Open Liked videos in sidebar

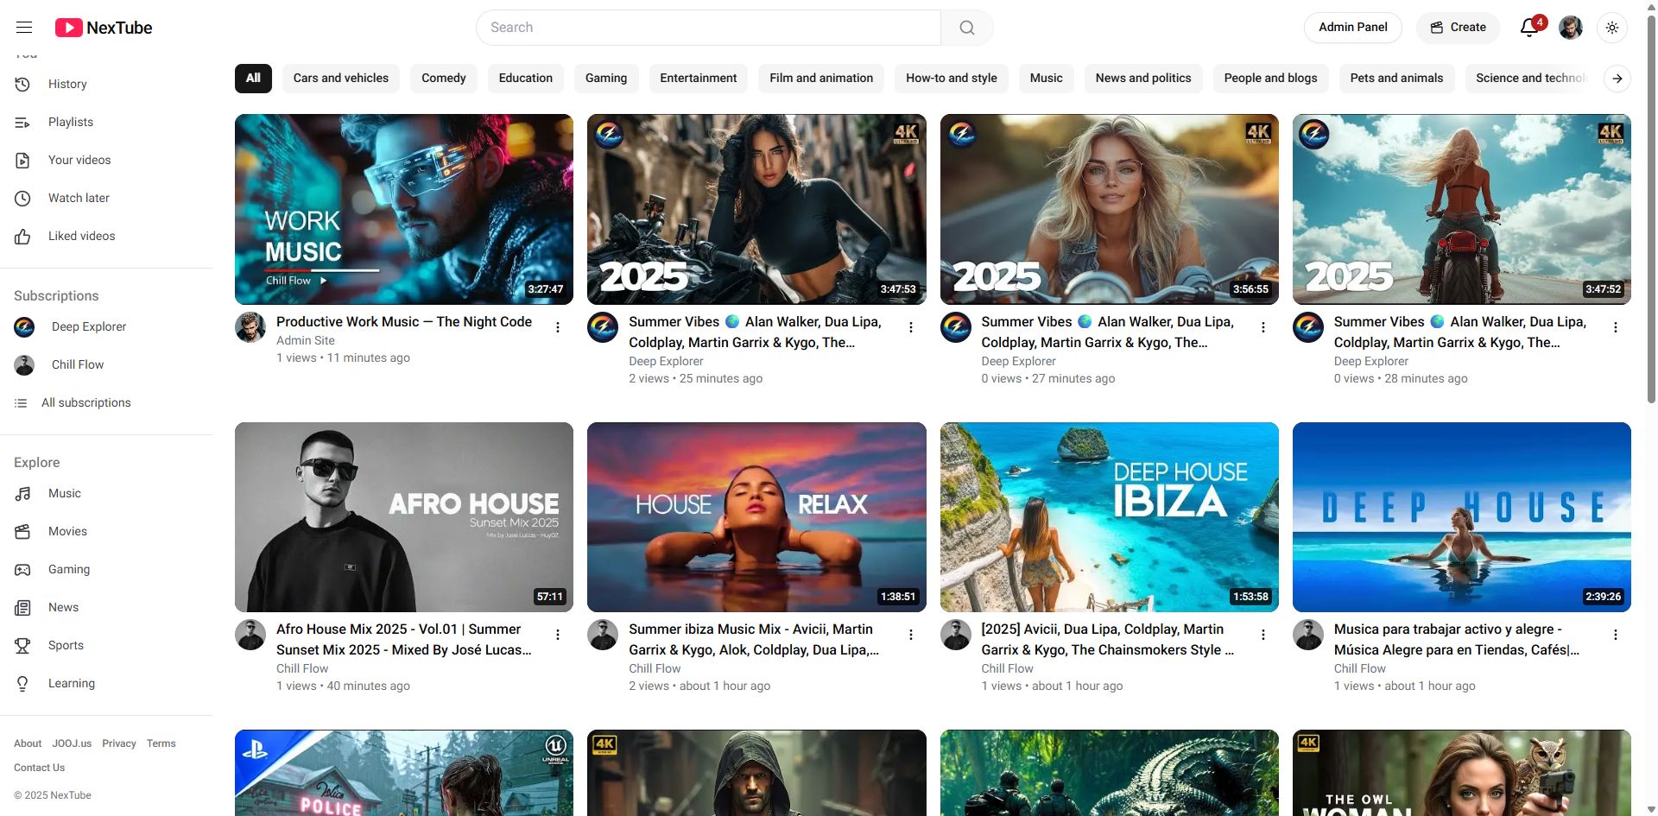(81, 236)
